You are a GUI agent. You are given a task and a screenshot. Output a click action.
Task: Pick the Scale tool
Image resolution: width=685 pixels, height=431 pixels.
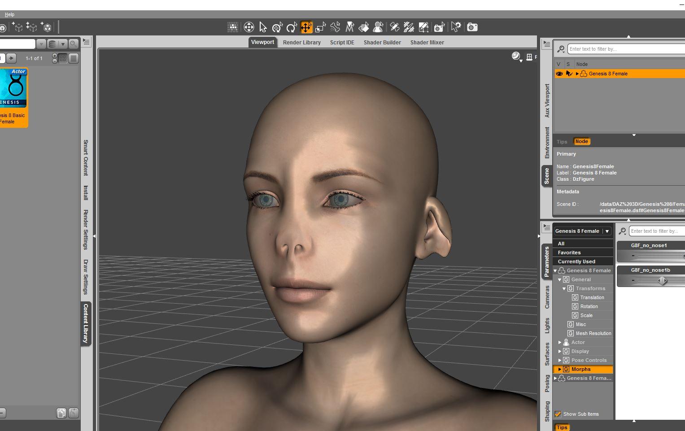(x=320, y=27)
